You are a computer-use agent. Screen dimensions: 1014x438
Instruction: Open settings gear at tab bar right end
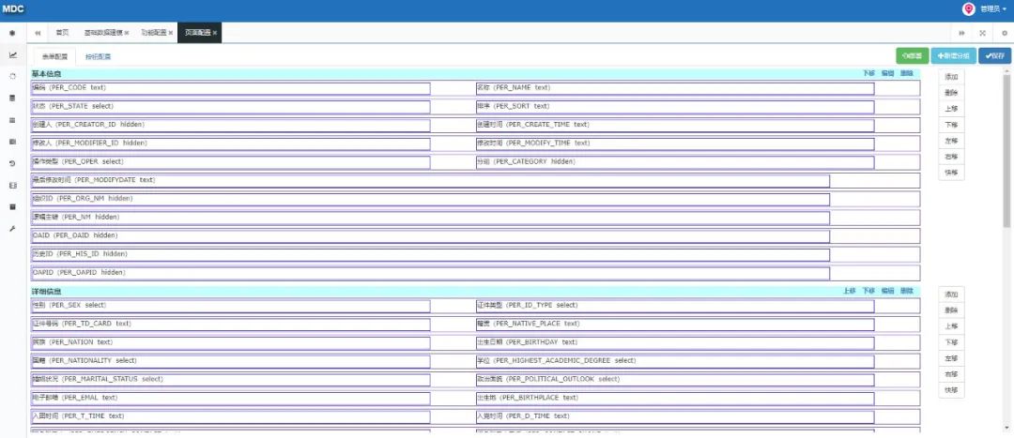tap(1004, 33)
